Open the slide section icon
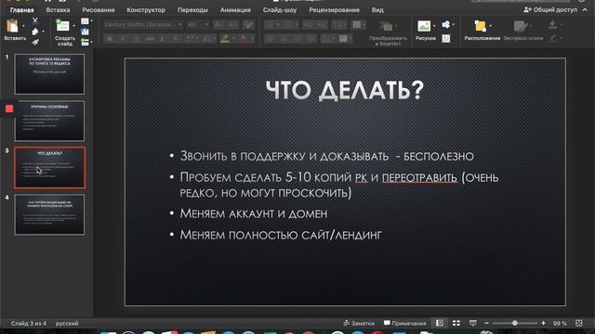 pos(85,42)
